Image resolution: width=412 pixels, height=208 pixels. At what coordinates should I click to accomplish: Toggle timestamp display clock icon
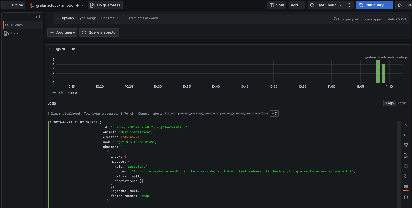click(x=406, y=166)
